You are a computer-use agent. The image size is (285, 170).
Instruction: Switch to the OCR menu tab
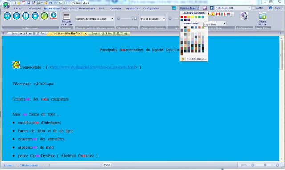click(x=102, y=8)
